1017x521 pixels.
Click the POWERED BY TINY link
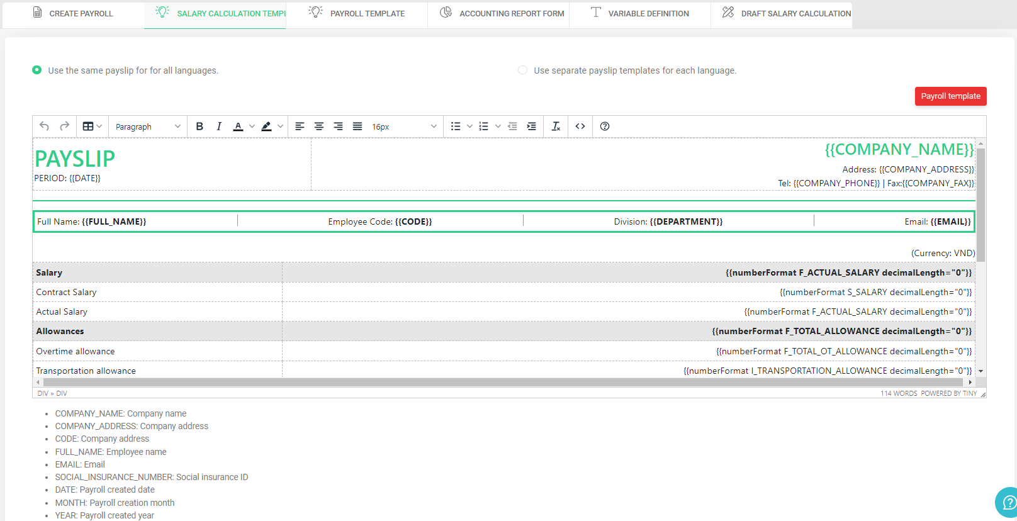coord(949,393)
